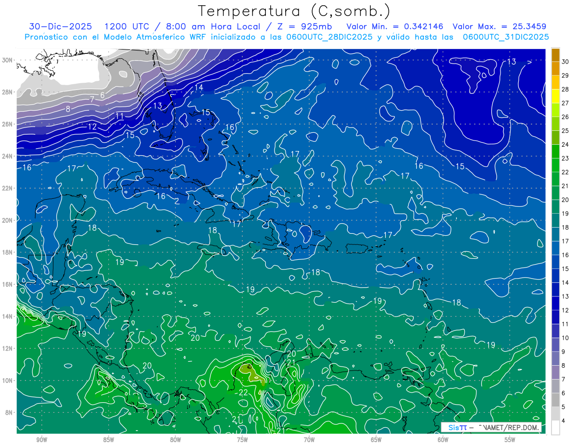Click the "70W" longitude label
Image resolution: width=578 pixels, height=446 pixels.
tap(309, 440)
